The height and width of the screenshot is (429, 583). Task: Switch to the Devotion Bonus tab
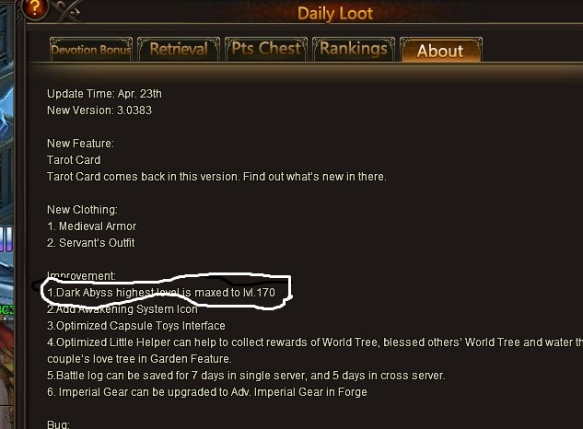91,49
